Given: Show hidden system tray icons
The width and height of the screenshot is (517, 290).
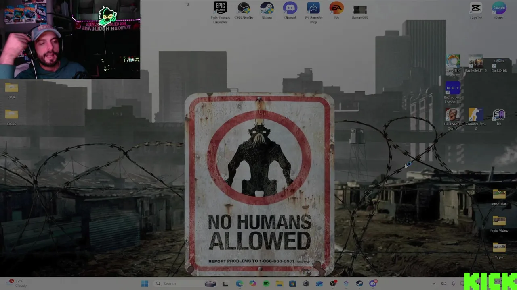Looking at the screenshot, I should pyautogui.click(x=434, y=284).
